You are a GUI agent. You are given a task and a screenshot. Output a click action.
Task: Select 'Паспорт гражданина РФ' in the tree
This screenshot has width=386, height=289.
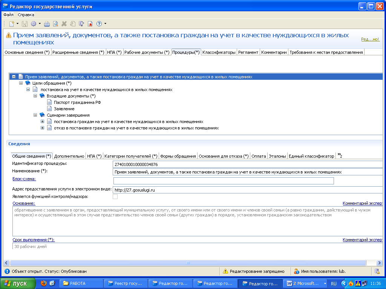coord(77,102)
